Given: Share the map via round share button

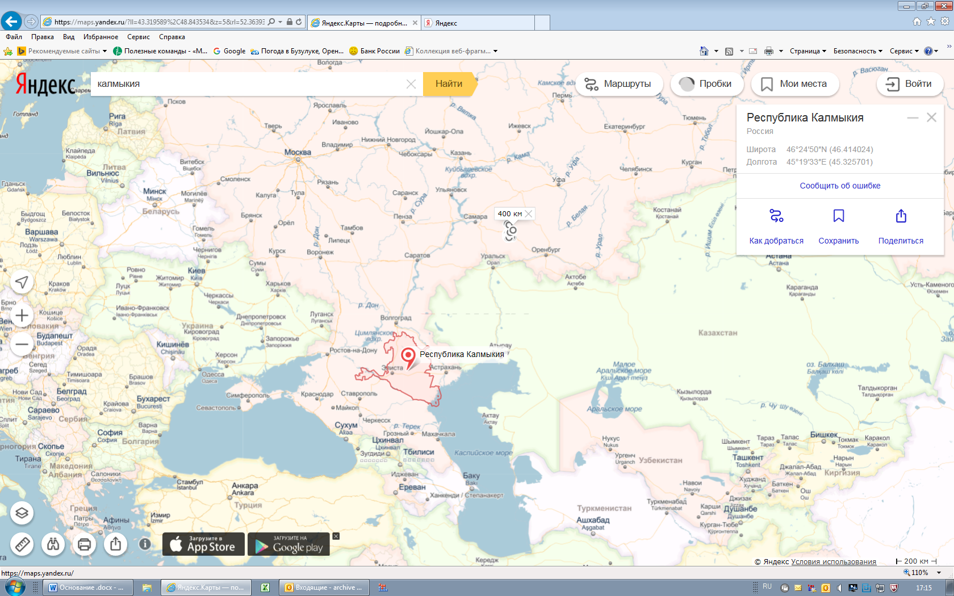Looking at the screenshot, I should pyautogui.click(x=116, y=544).
